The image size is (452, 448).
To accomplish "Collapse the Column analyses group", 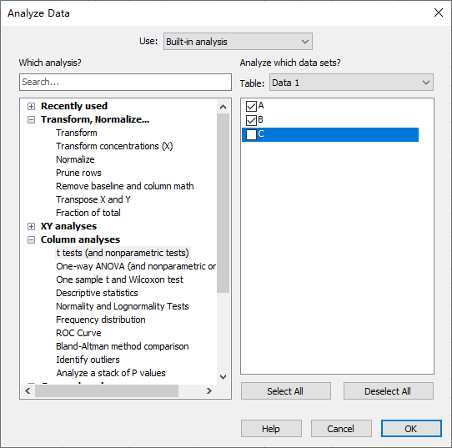I will pos(31,240).
